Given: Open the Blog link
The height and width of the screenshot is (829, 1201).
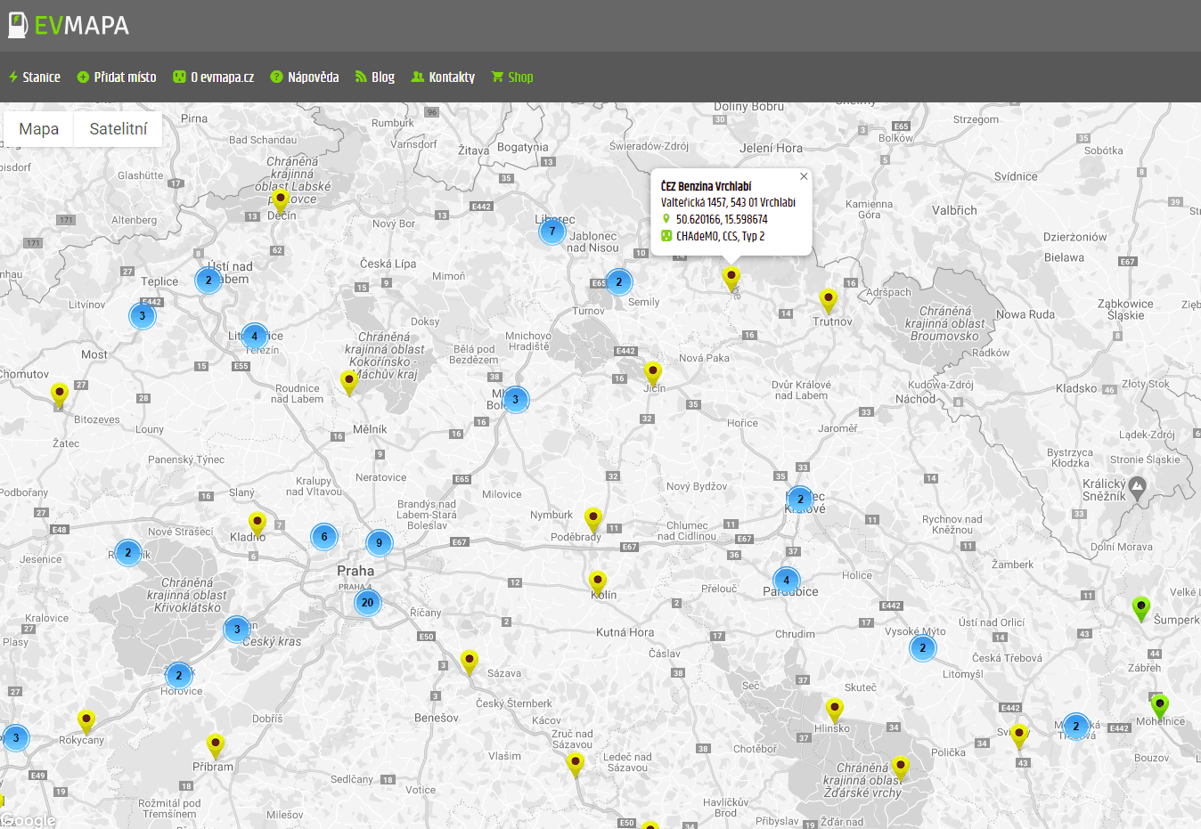Looking at the screenshot, I should click(375, 77).
